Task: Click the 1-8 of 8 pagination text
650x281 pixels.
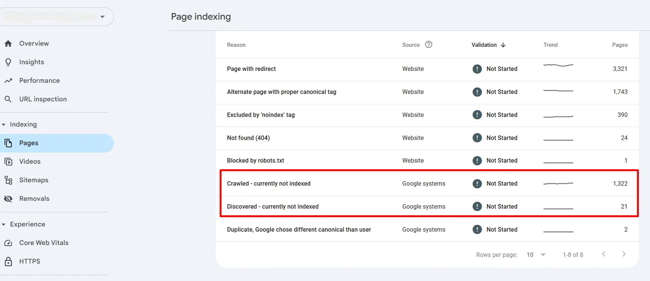Action: coord(573,255)
